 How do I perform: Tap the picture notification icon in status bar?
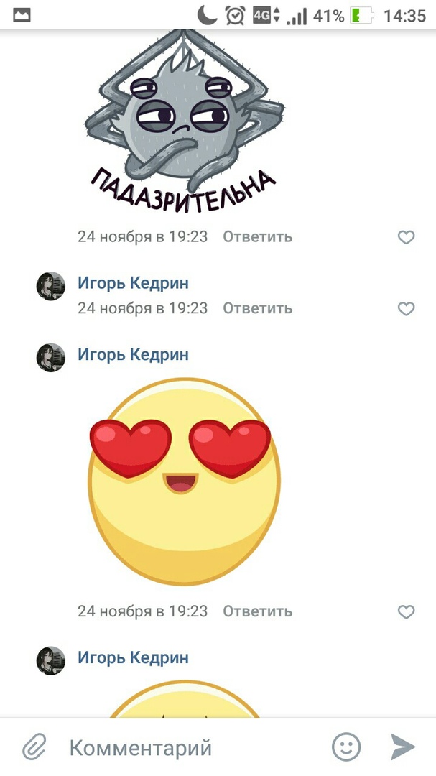(22, 16)
